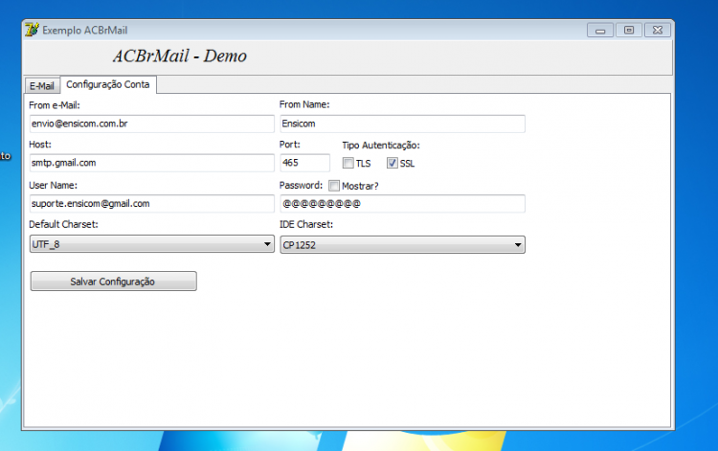Click the From Name field with Ensicom
The image size is (718, 451).
coord(402,124)
